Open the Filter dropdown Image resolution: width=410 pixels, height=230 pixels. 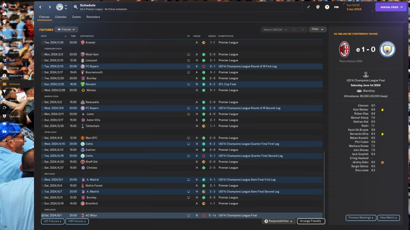(318, 29)
